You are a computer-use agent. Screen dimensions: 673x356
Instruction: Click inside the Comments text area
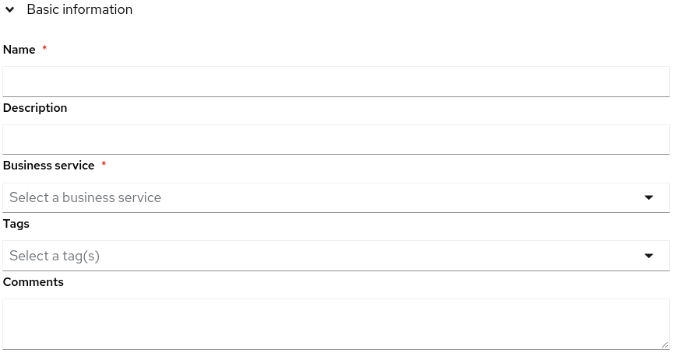pos(336,323)
